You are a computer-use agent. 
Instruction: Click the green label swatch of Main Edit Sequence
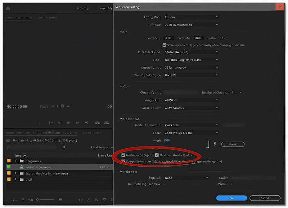(x=9, y=167)
